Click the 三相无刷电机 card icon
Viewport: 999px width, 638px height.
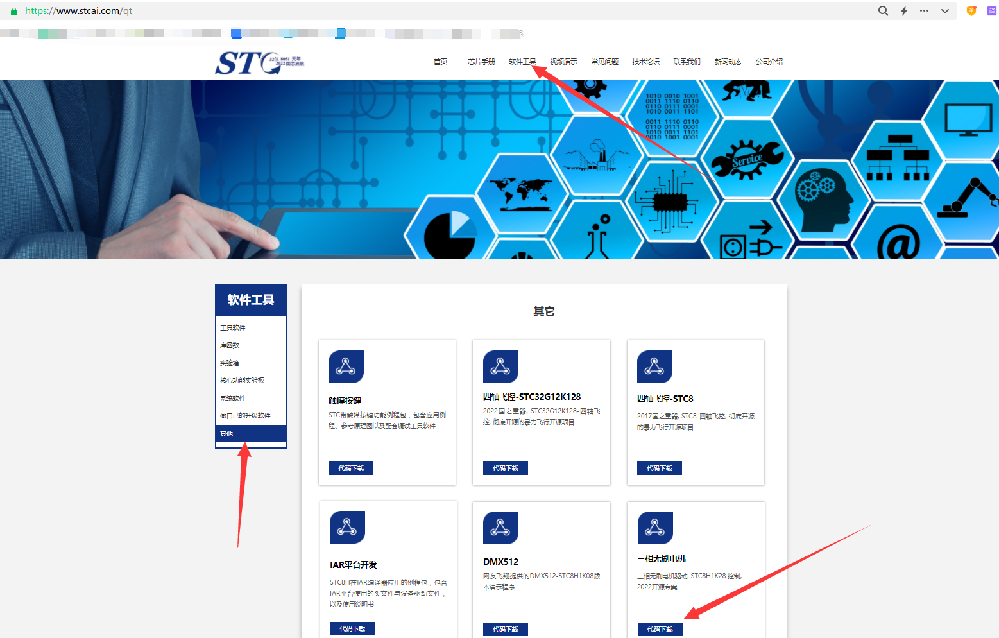655,528
